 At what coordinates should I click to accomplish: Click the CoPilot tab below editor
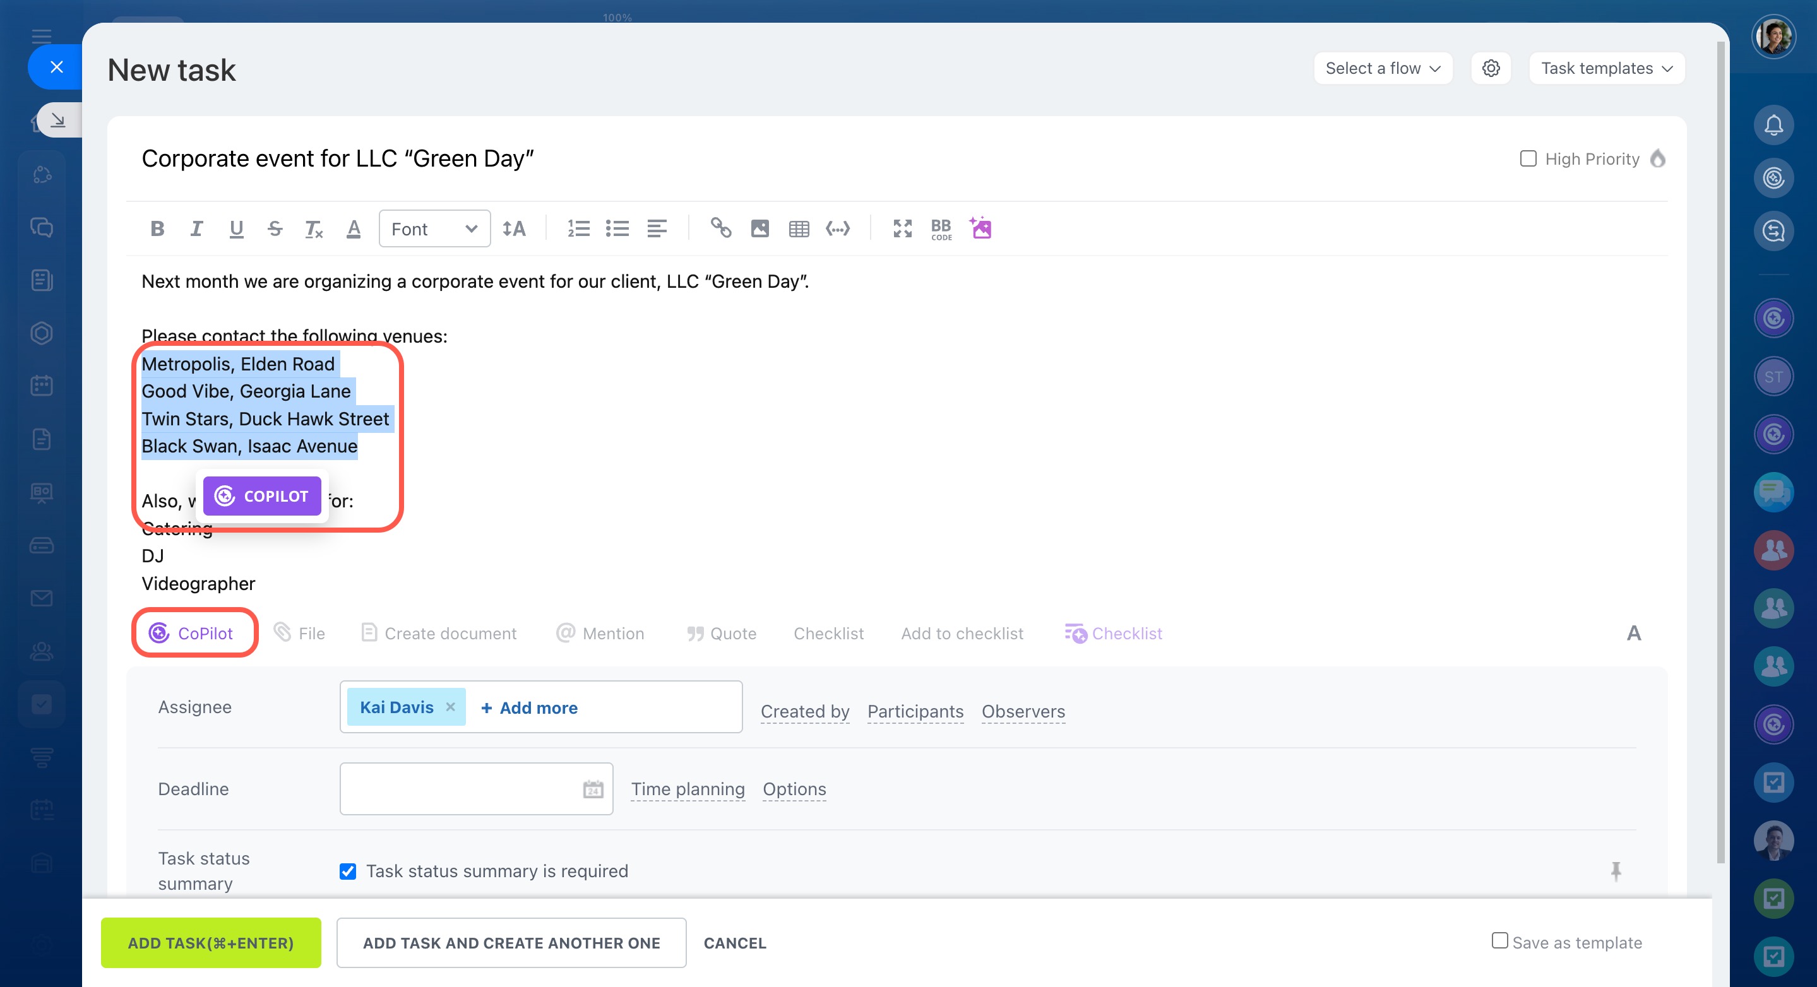pyautogui.click(x=193, y=633)
